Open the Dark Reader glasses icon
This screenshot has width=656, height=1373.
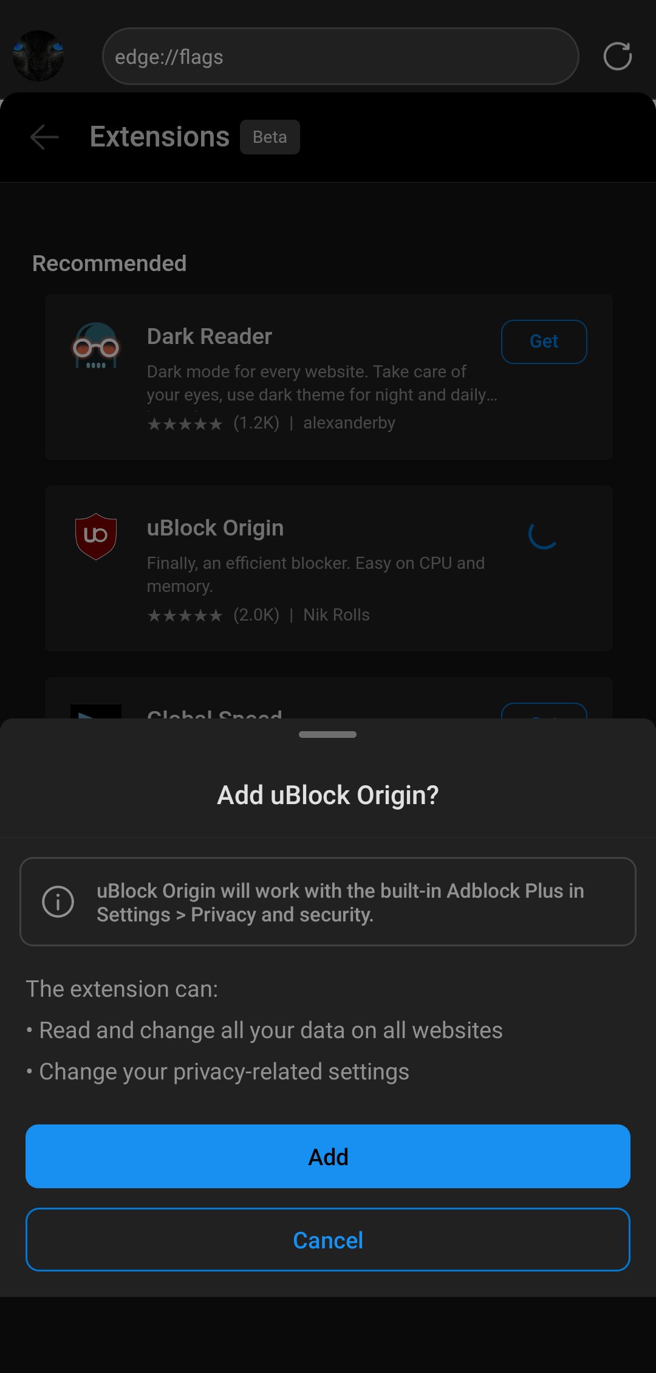[96, 346]
